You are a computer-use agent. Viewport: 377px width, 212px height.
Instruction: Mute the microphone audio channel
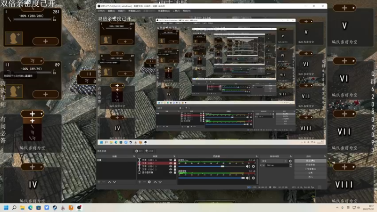[248, 166]
